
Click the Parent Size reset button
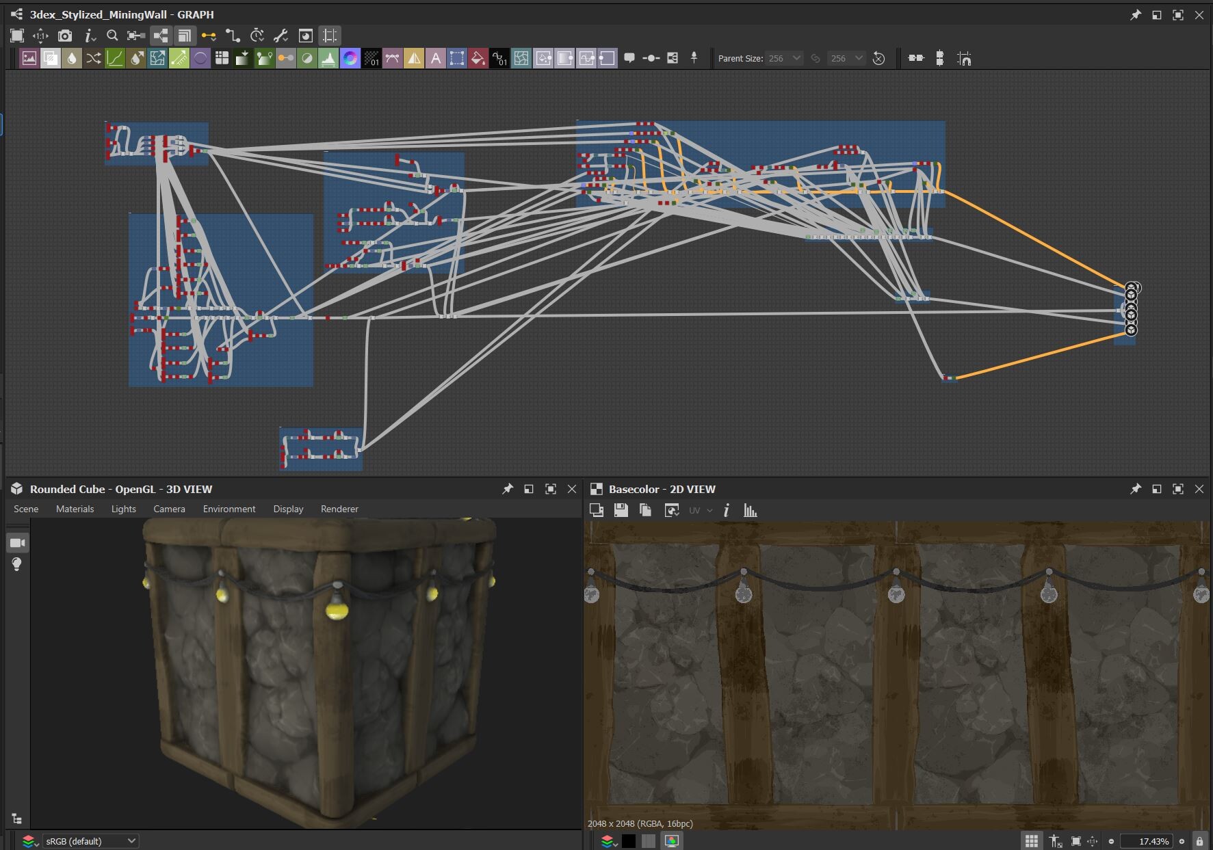tap(880, 58)
